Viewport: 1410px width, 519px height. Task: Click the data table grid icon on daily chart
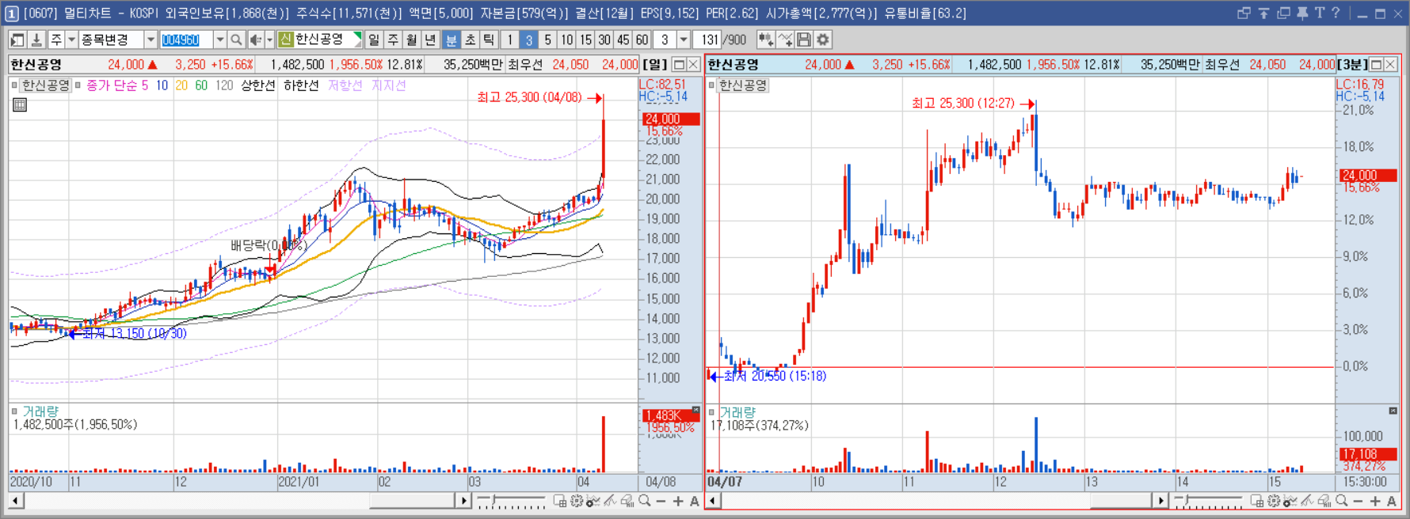pos(20,104)
